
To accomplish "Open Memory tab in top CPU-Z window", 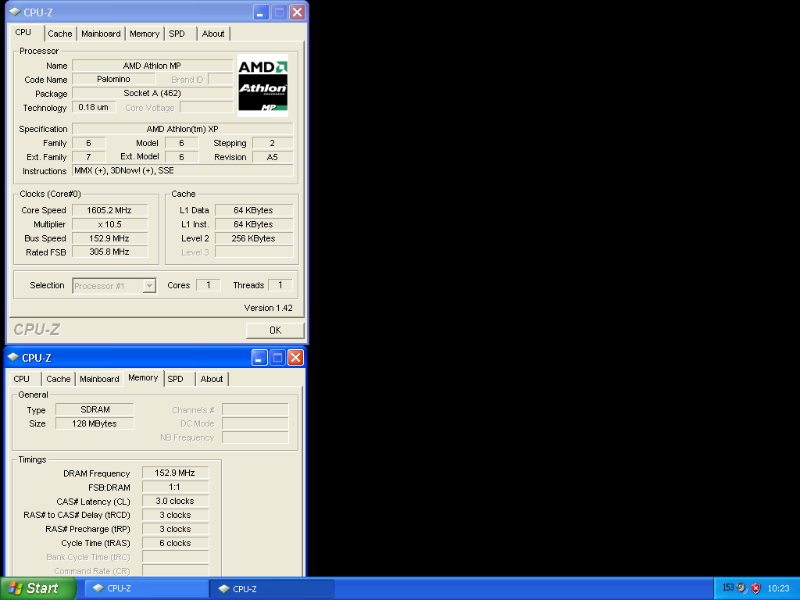I will click(x=145, y=34).
